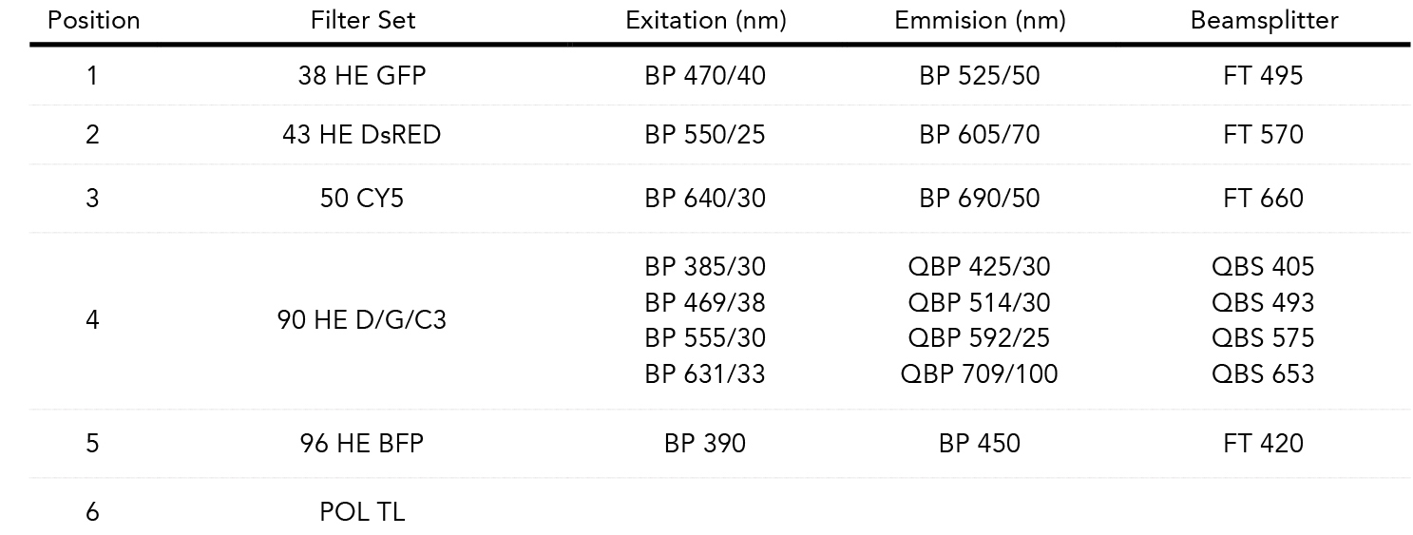Select the BP 390 excitation value
1413x535 pixels.
point(705,444)
